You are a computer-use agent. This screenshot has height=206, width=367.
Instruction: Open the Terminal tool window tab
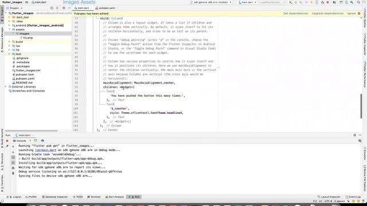94,197
